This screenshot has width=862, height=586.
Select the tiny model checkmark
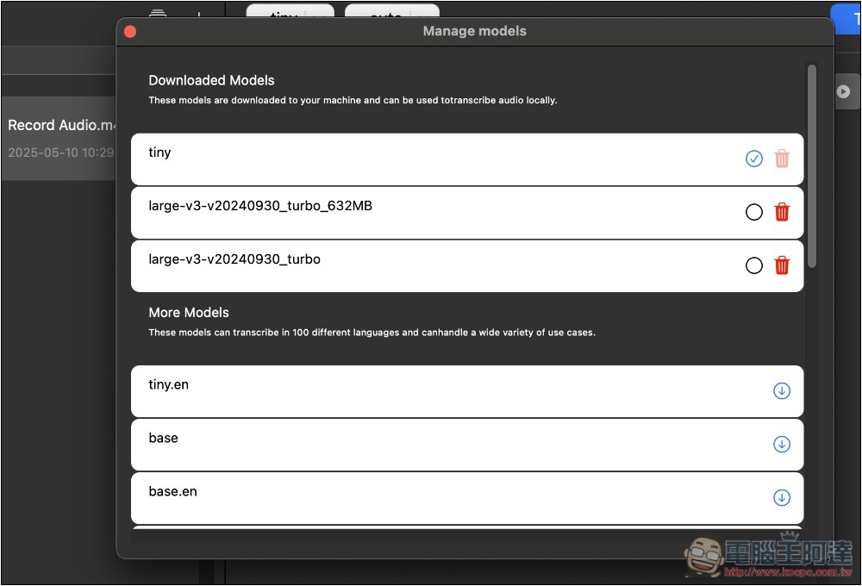pyautogui.click(x=754, y=159)
